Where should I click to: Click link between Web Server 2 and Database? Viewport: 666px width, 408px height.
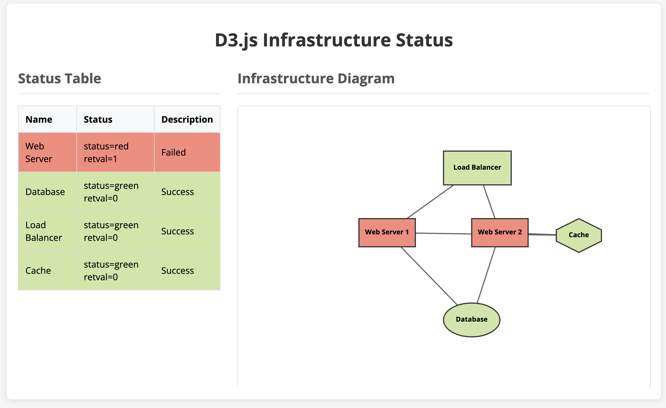(486, 275)
